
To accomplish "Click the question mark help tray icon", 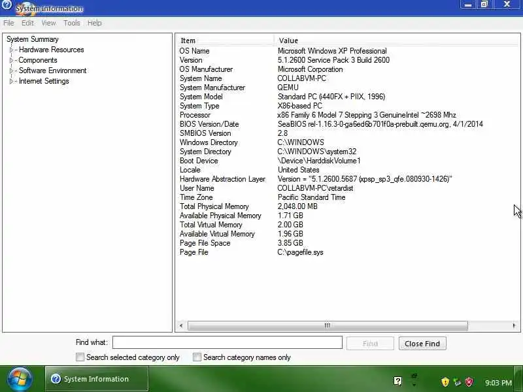I will pos(397,381).
